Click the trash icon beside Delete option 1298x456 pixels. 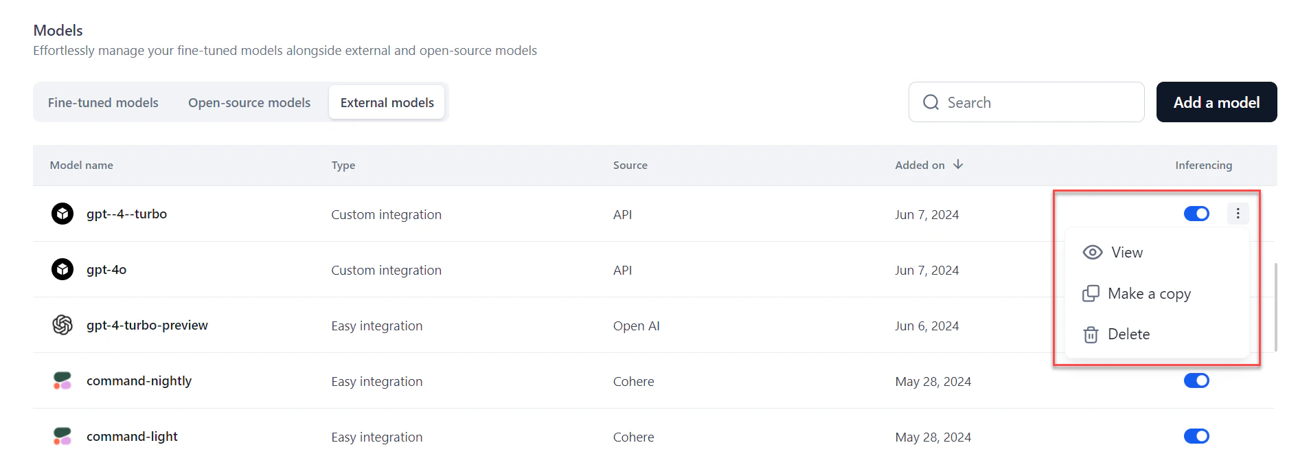pos(1091,334)
